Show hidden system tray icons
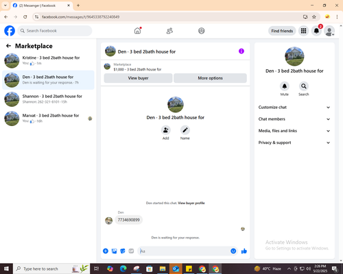Viewport: 343px width, 274px height. click(x=289, y=269)
